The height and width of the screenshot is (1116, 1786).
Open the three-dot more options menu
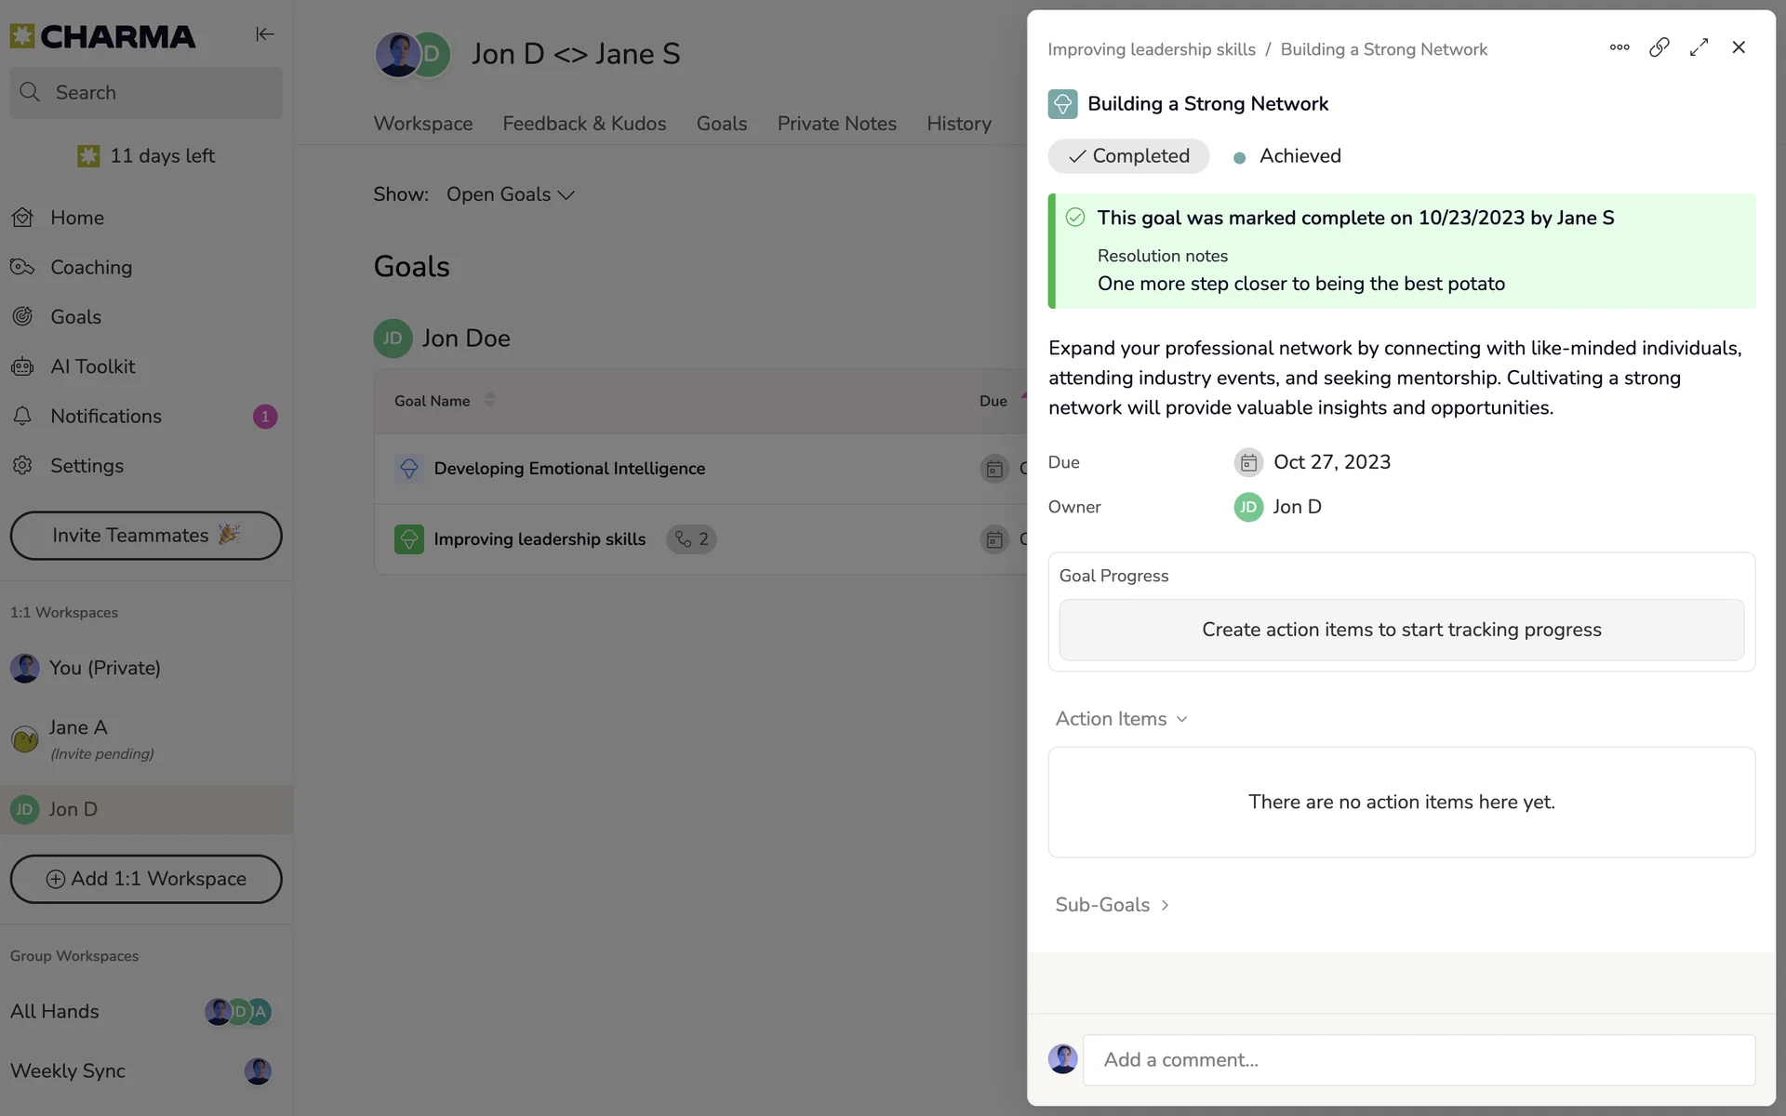pyautogui.click(x=1619, y=47)
